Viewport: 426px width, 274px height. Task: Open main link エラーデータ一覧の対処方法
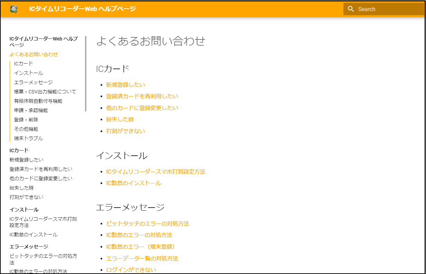142,258
